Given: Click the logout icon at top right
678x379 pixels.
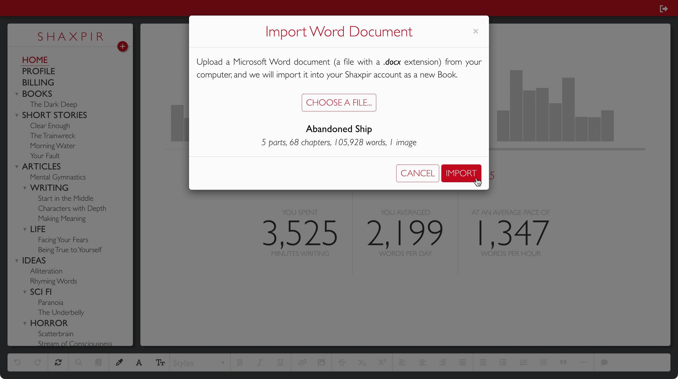Looking at the screenshot, I should click(663, 9).
